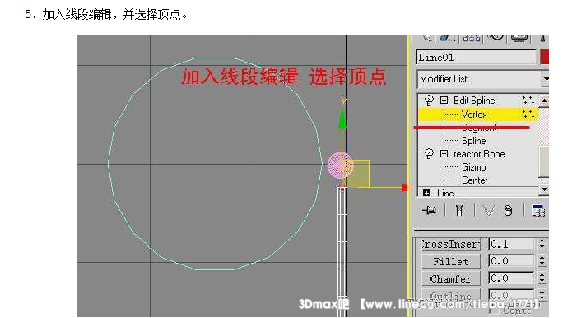Click the Fillet button
This screenshot has width=563, height=318.
(450, 261)
